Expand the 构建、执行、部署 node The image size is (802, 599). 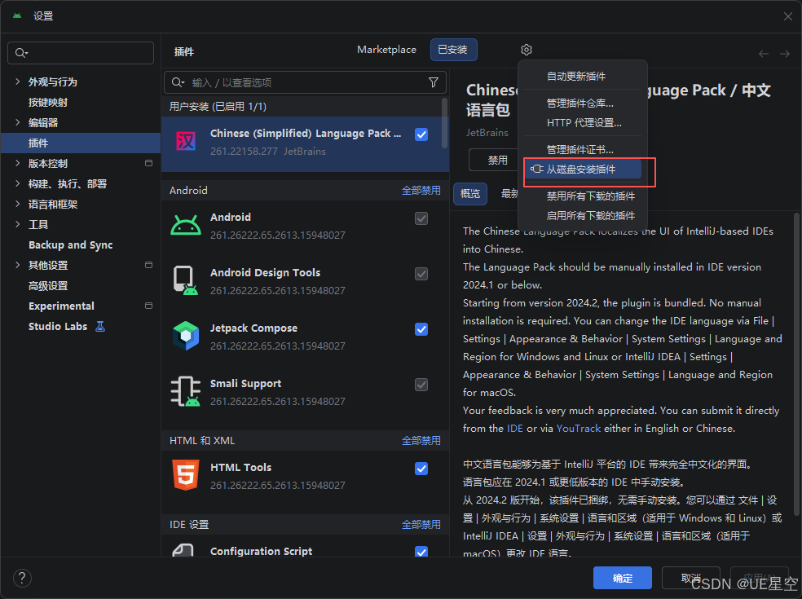(x=17, y=183)
